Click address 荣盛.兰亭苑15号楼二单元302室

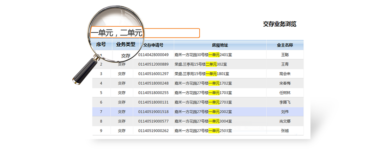[x=201, y=64]
